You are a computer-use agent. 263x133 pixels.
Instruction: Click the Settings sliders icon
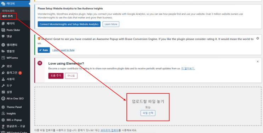3,92
